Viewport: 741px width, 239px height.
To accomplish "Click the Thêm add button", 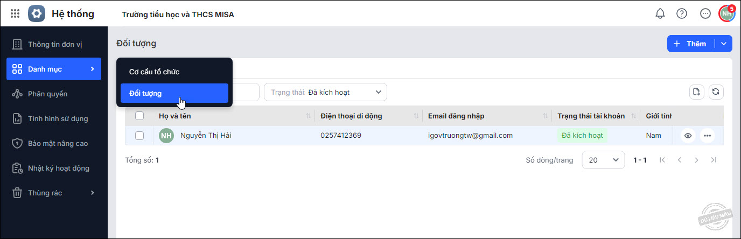I will click(x=690, y=44).
